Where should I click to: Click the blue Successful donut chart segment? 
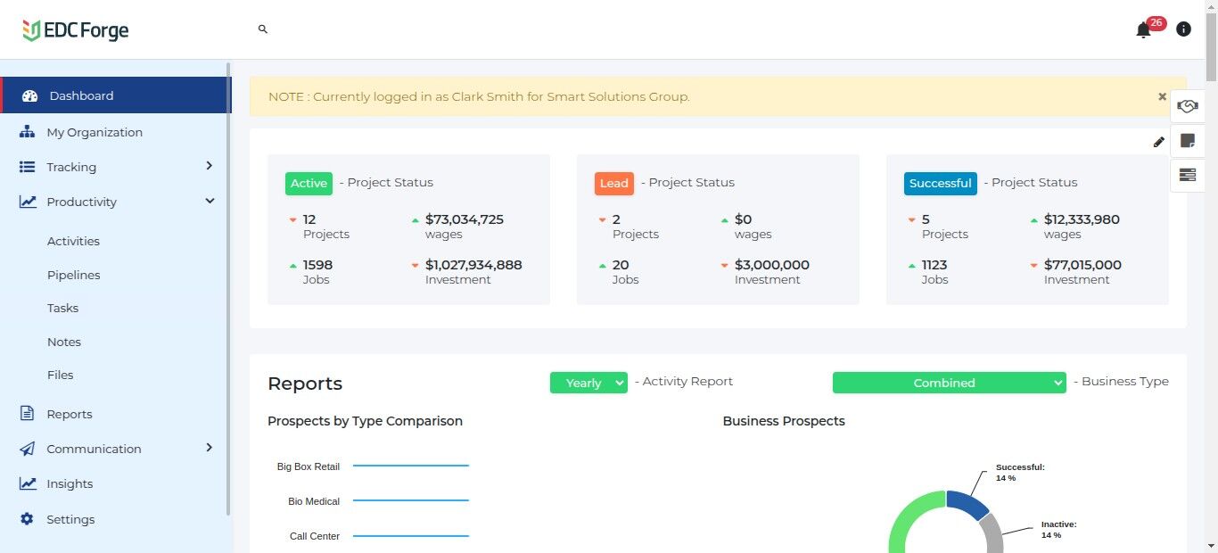(968, 503)
